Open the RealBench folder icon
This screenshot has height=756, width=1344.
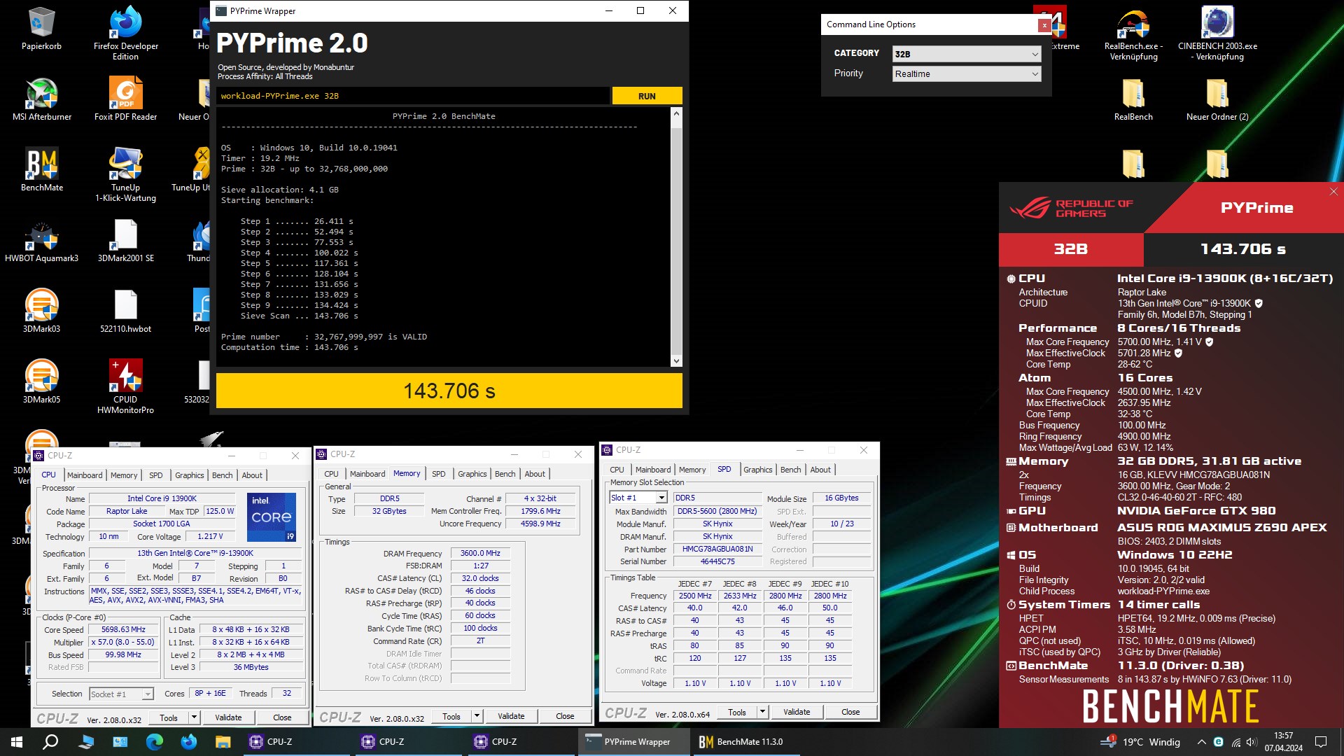[1133, 99]
